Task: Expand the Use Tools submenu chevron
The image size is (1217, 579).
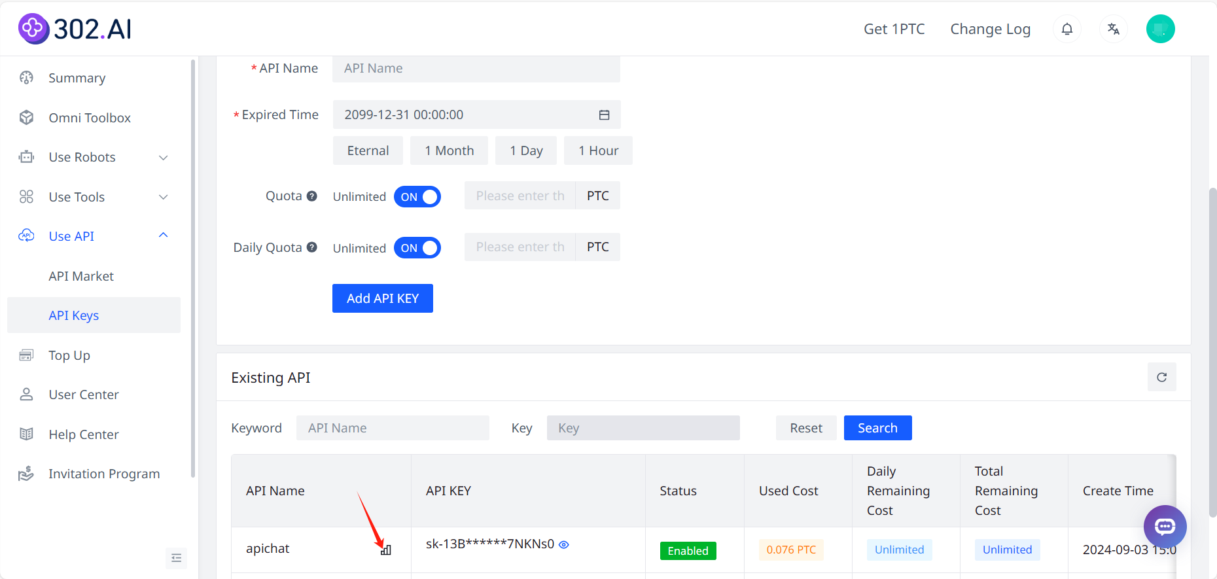Action: pyautogui.click(x=164, y=197)
